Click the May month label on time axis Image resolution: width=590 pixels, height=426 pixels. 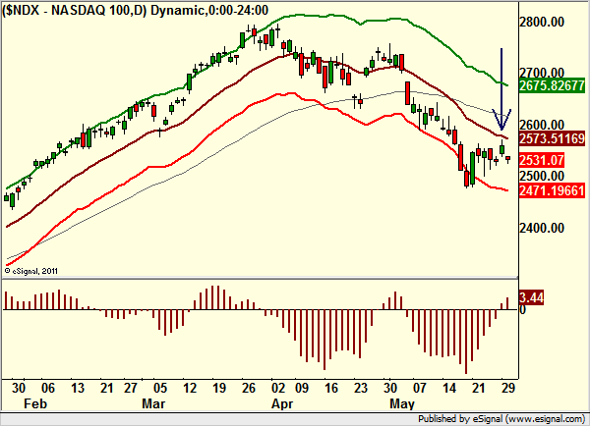coord(402,403)
